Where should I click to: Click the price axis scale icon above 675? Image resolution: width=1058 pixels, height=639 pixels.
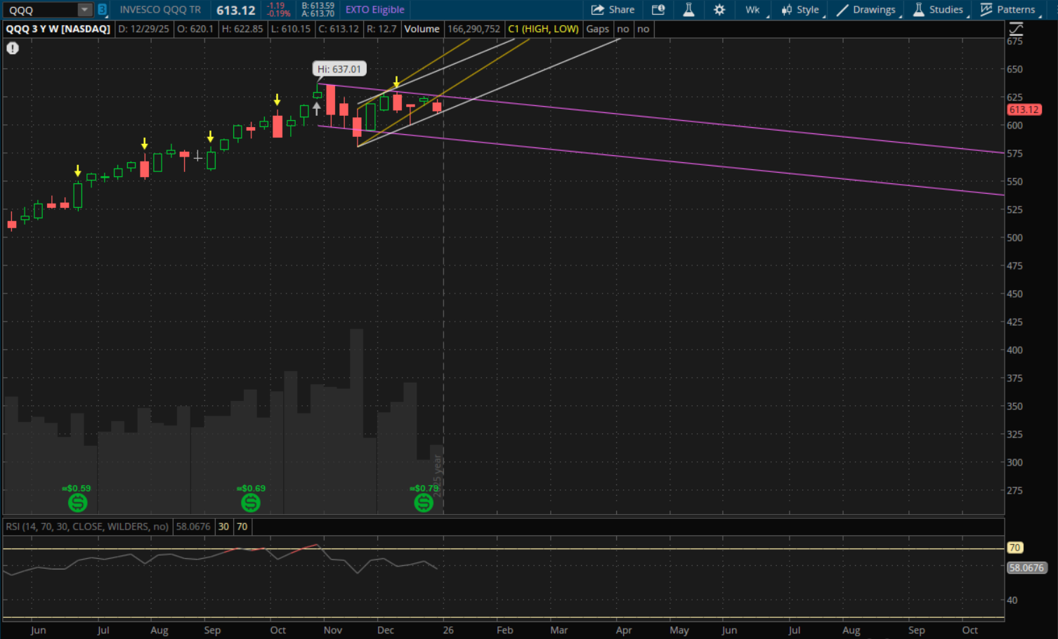(1016, 29)
